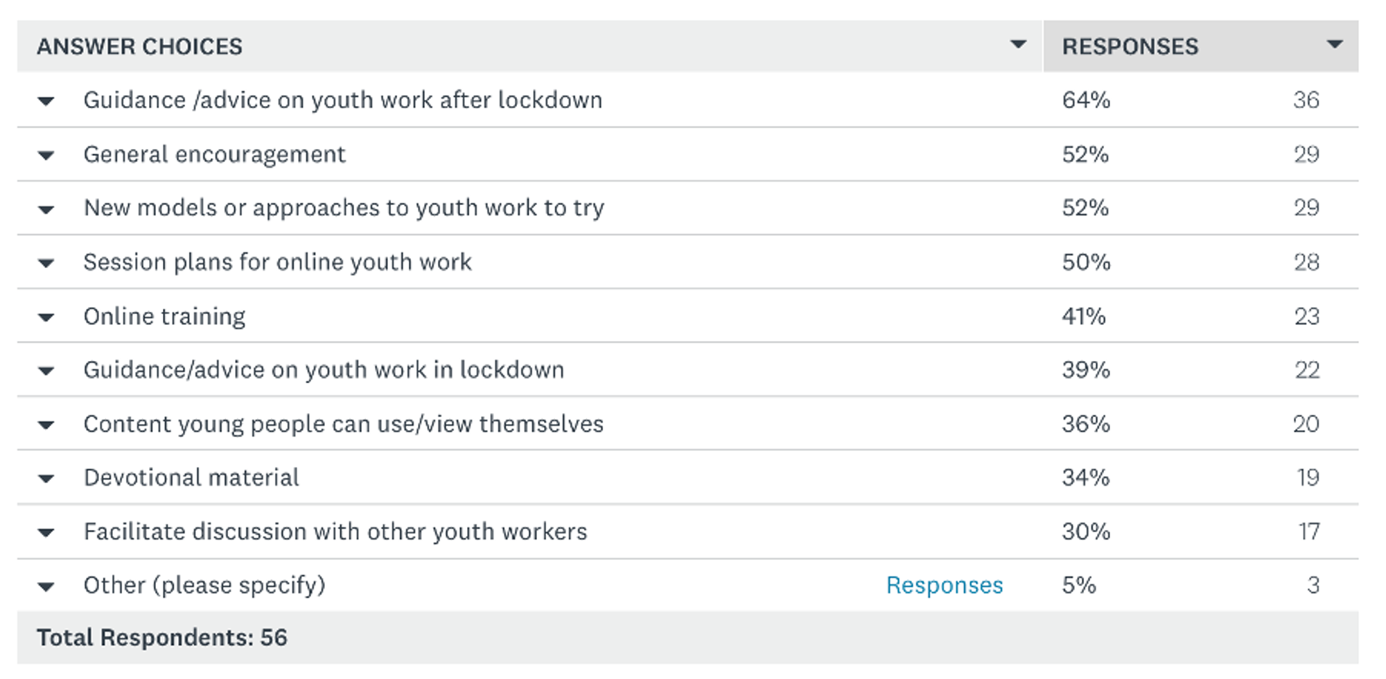Viewport: 1386px width, 679px height.
Task: Click the RESPONSES column header text
Action: pyautogui.click(x=1130, y=46)
